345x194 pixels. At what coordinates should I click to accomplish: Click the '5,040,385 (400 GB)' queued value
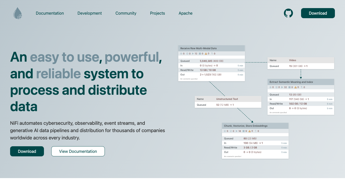(x=212, y=61)
